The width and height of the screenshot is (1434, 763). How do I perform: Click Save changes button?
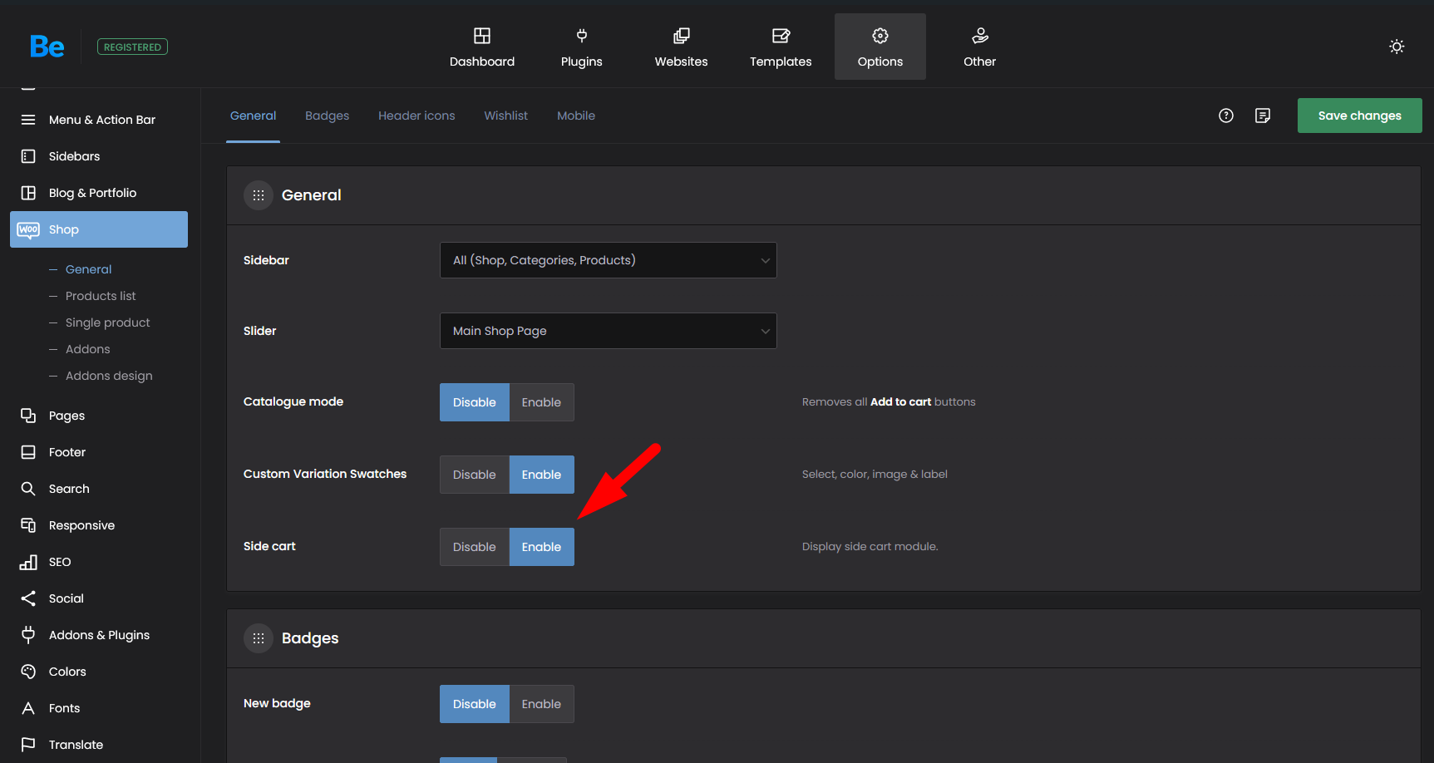[x=1360, y=116]
